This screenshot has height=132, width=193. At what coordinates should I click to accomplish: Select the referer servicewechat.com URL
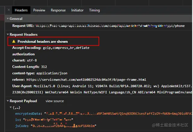(86, 80)
